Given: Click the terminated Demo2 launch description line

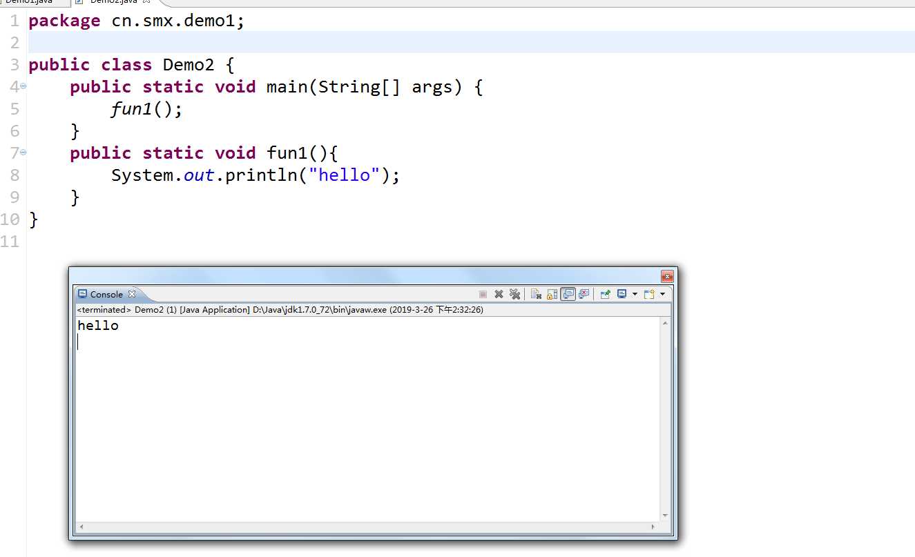Looking at the screenshot, I should [280, 310].
